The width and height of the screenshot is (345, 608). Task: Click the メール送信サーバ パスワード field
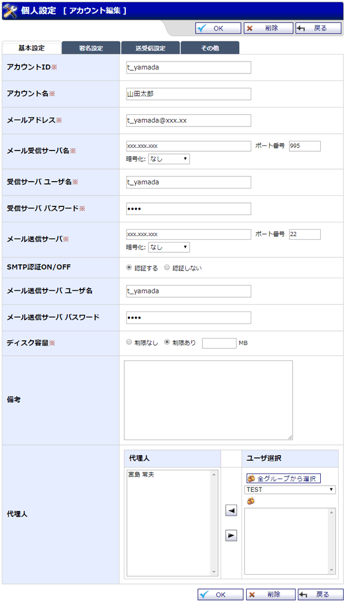tap(189, 318)
